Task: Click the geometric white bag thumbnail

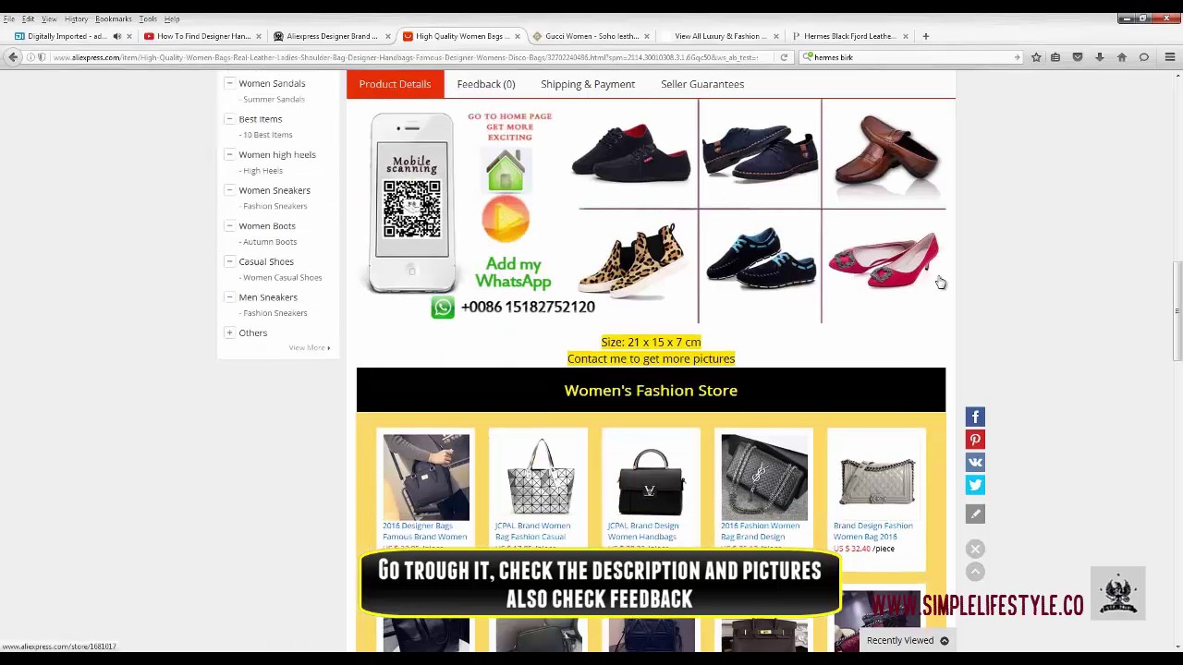Action: coord(541,477)
